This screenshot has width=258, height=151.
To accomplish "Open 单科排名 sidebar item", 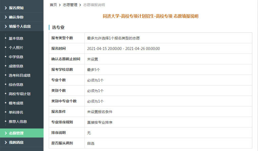I will [x=16, y=112].
